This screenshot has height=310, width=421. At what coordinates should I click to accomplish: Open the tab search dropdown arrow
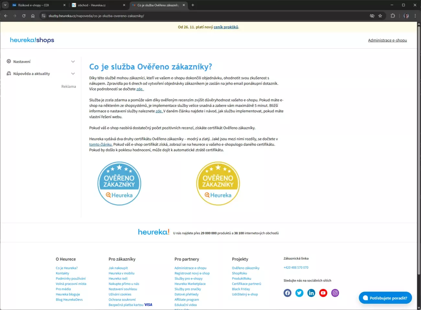click(x=5, y=5)
